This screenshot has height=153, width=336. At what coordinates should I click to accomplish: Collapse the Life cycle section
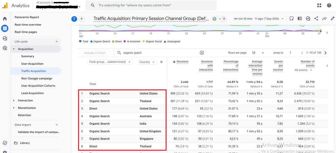point(57,42)
